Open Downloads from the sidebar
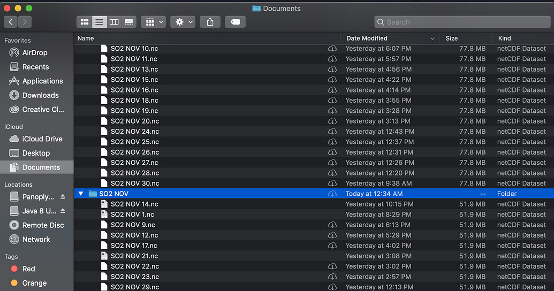Screen dimensions: 554x291 pos(40,95)
